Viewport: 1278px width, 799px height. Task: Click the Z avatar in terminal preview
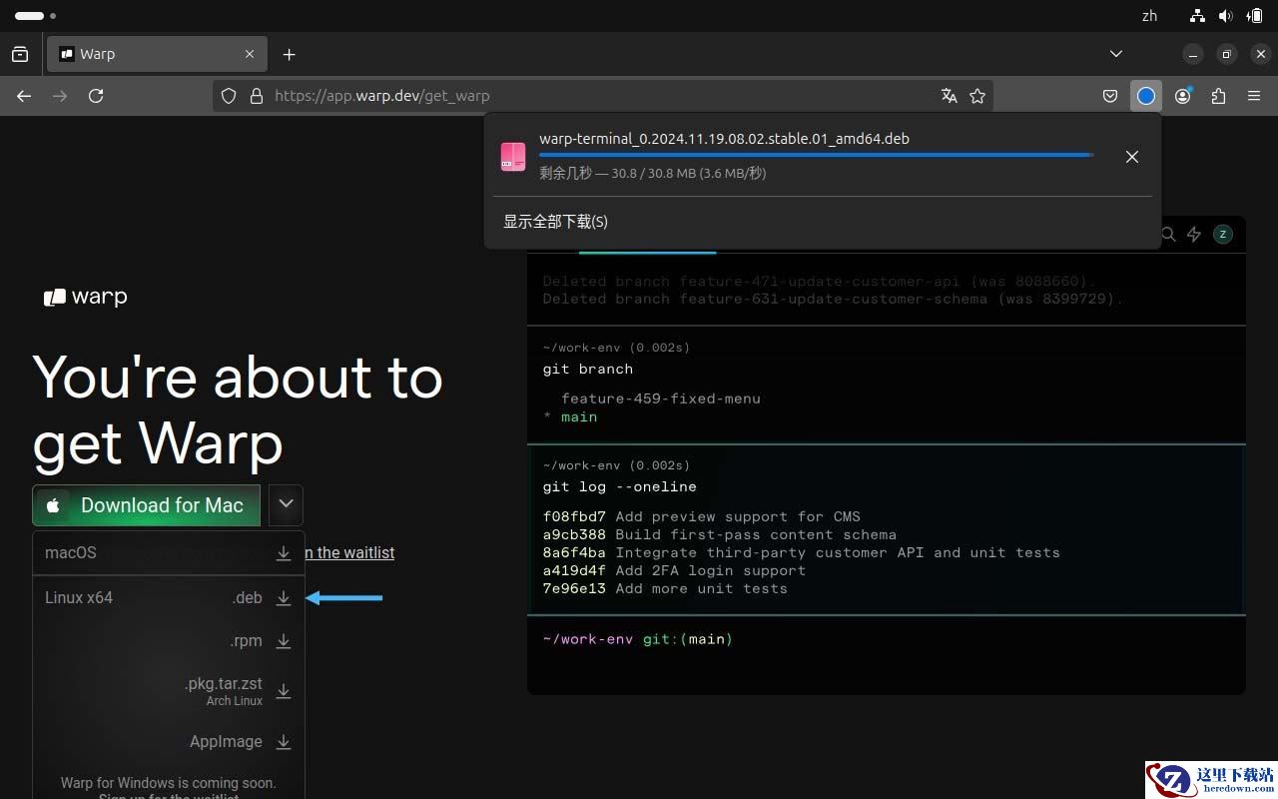coord(1223,235)
